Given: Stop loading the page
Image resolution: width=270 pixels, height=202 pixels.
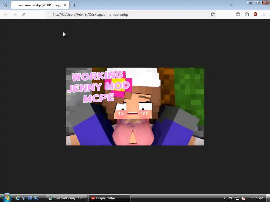Looking at the screenshot, I should click(x=24, y=14).
